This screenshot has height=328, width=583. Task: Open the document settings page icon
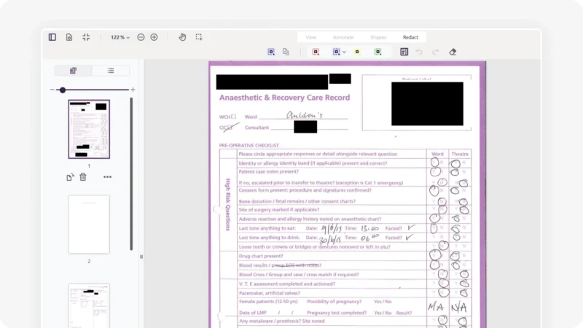tap(69, 37)
